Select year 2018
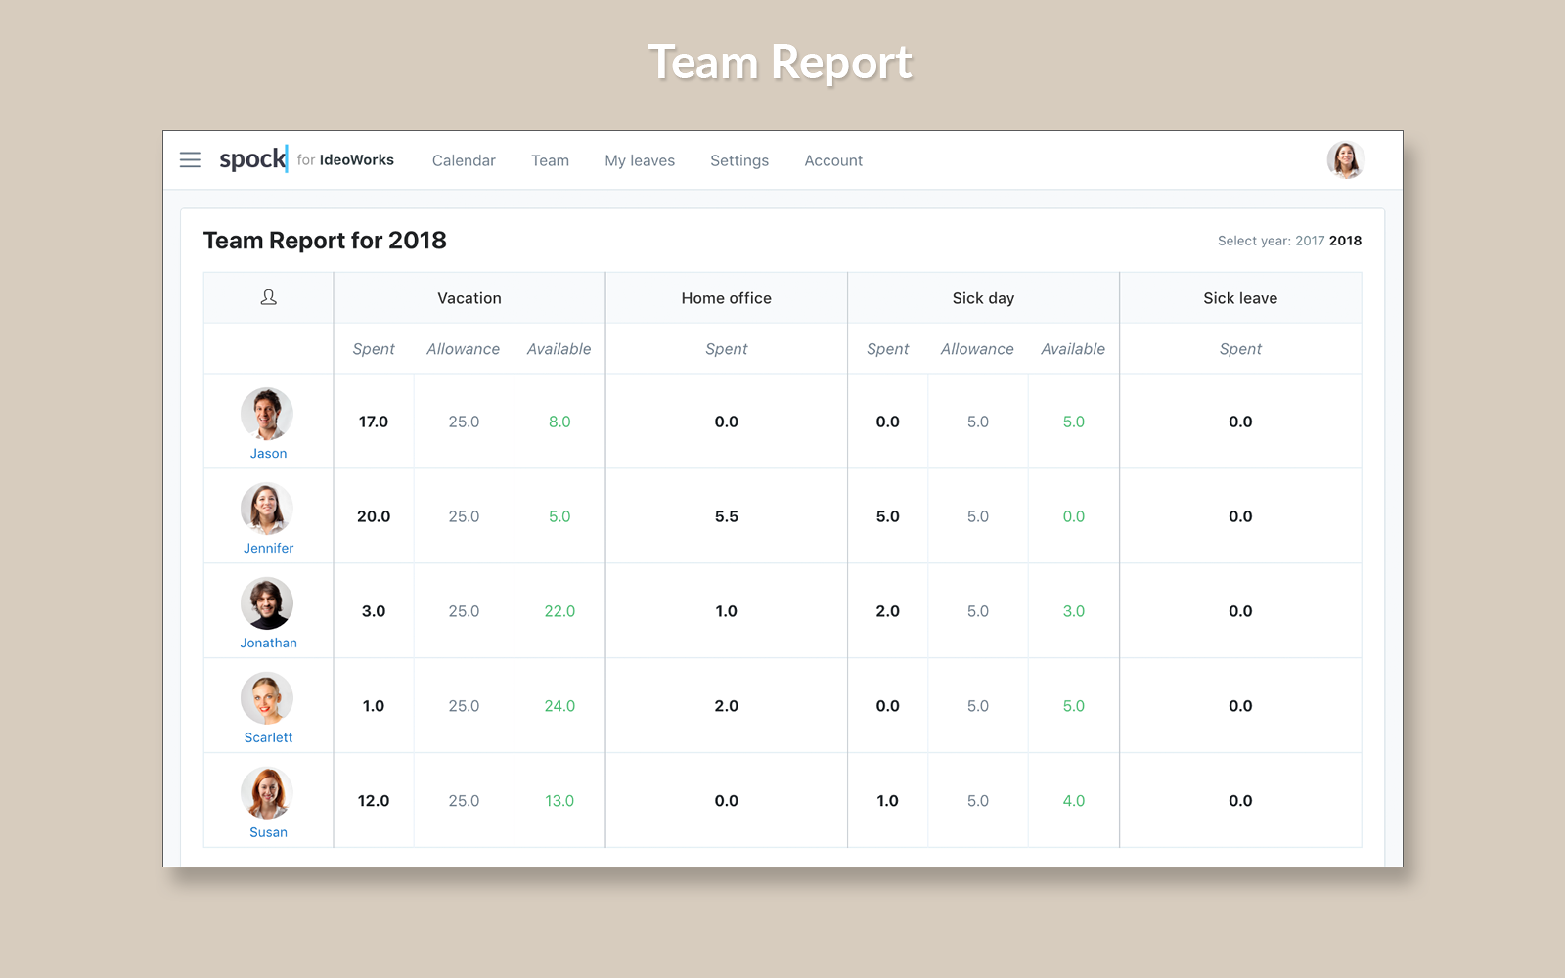This screenshot has width=1565, height=978. [1345, 241]
